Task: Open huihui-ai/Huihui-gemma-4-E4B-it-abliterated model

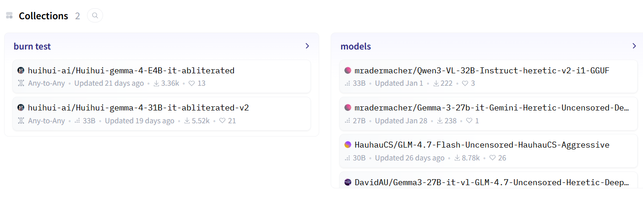Action: point(162,77)
